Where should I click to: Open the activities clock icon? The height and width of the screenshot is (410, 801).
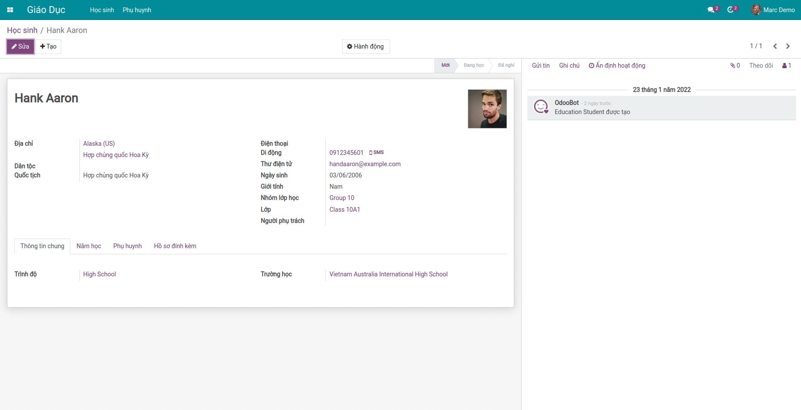[x=732, y=10]
